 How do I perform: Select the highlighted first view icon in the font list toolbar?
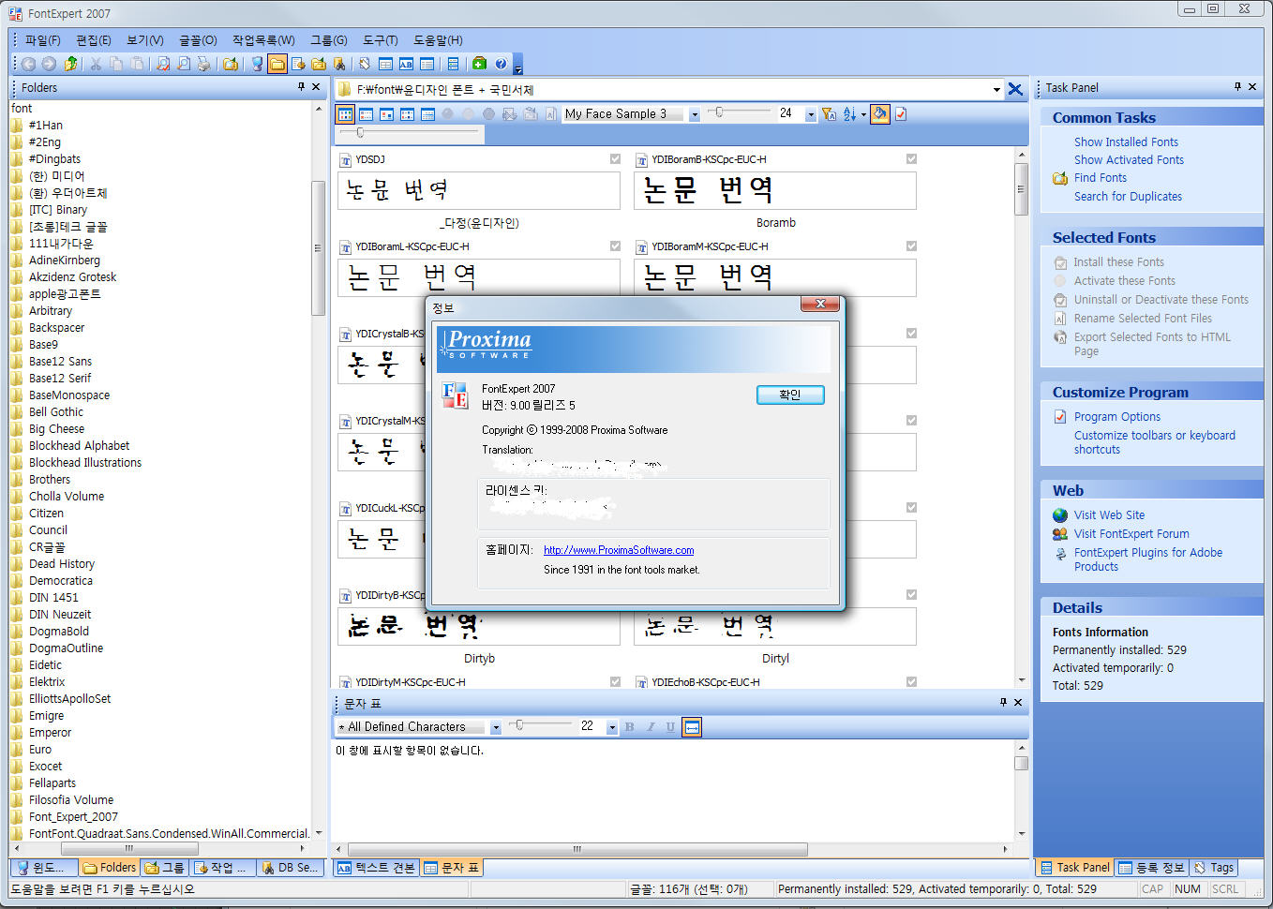(345, 114)
